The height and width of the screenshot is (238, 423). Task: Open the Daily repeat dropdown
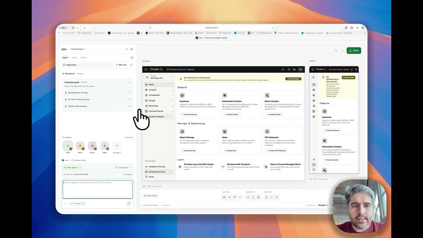[x=72, y=168]
